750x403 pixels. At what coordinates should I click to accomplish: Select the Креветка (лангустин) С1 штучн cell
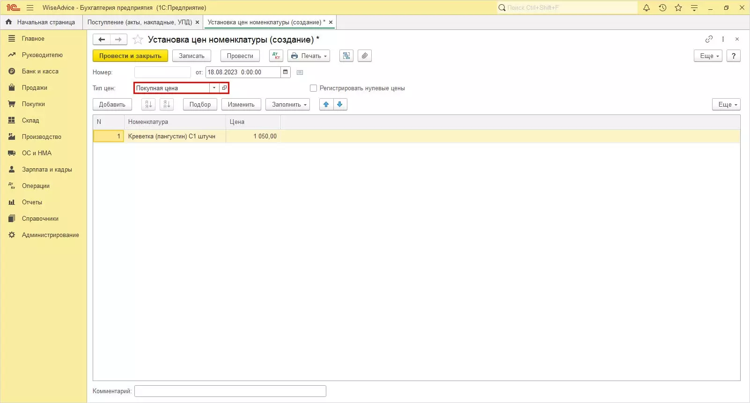pos(175,137)
